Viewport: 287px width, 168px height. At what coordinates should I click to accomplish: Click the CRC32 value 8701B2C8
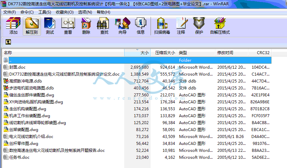pyautogui.click(x=260, y=109)
